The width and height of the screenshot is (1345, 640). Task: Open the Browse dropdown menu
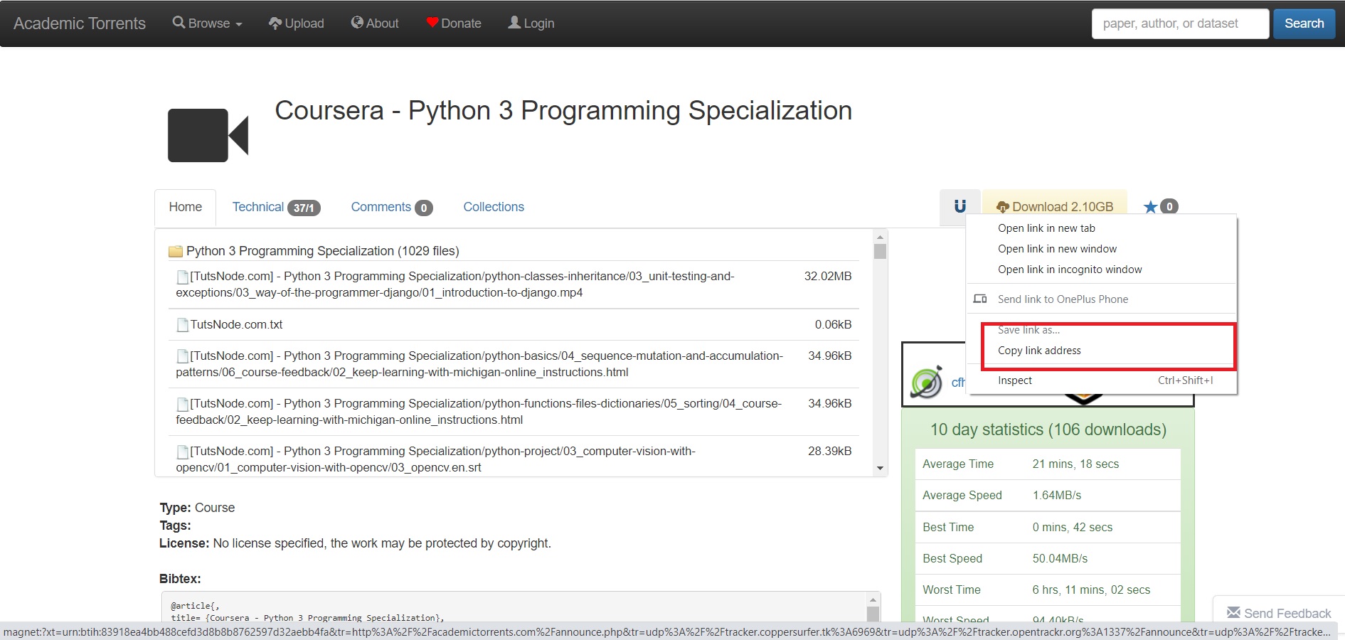click(x=208, y=23)
